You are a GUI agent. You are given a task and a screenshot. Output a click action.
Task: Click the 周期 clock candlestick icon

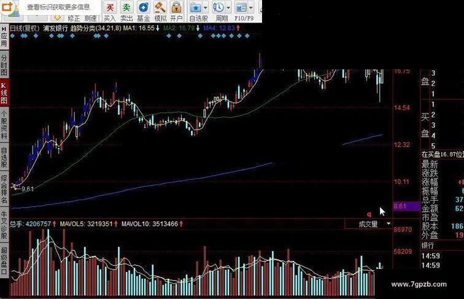pos(218,7)
